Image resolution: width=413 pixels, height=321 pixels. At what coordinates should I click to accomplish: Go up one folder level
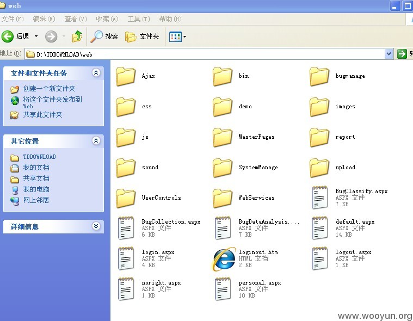[x=77, y=36]
